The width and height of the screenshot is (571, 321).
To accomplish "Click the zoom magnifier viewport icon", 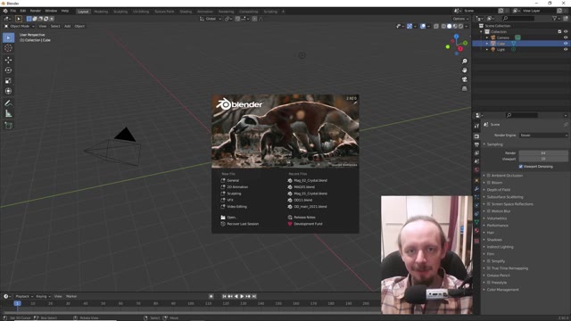I will pos(464,62).
